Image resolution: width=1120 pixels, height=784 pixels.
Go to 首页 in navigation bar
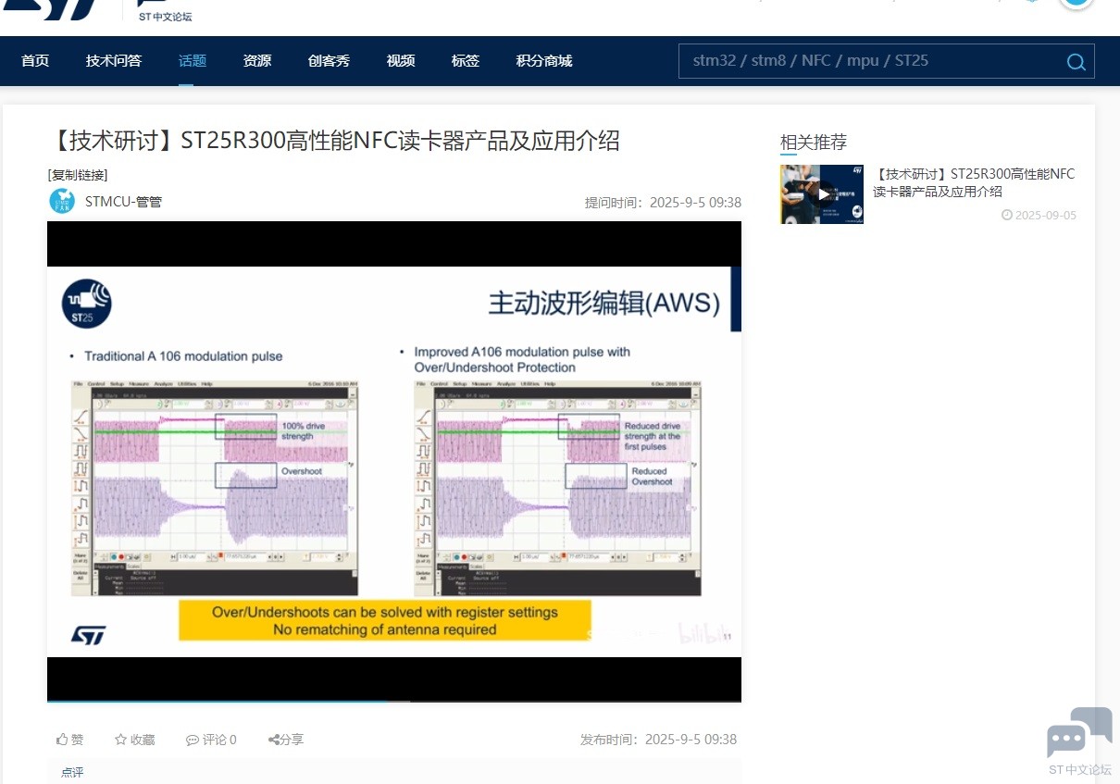click(35, 61)
